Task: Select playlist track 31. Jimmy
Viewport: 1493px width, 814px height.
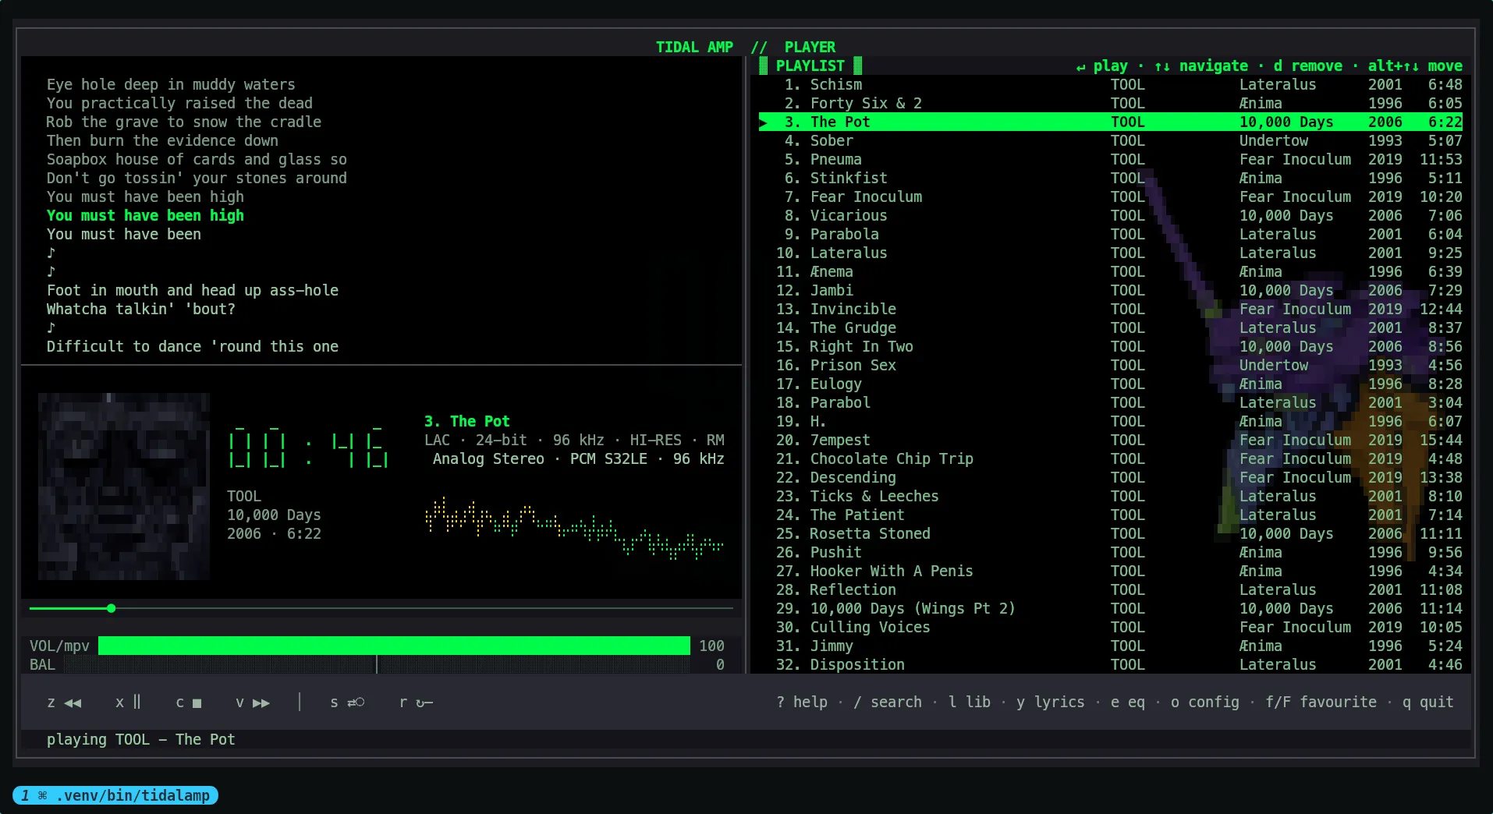Action: pyautogui.click(x=1111, y=646)
